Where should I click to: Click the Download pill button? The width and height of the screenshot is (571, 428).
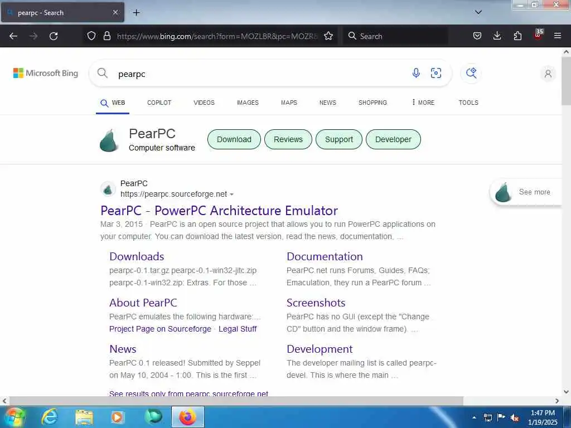pyautogui.click(x=234, y=139)
